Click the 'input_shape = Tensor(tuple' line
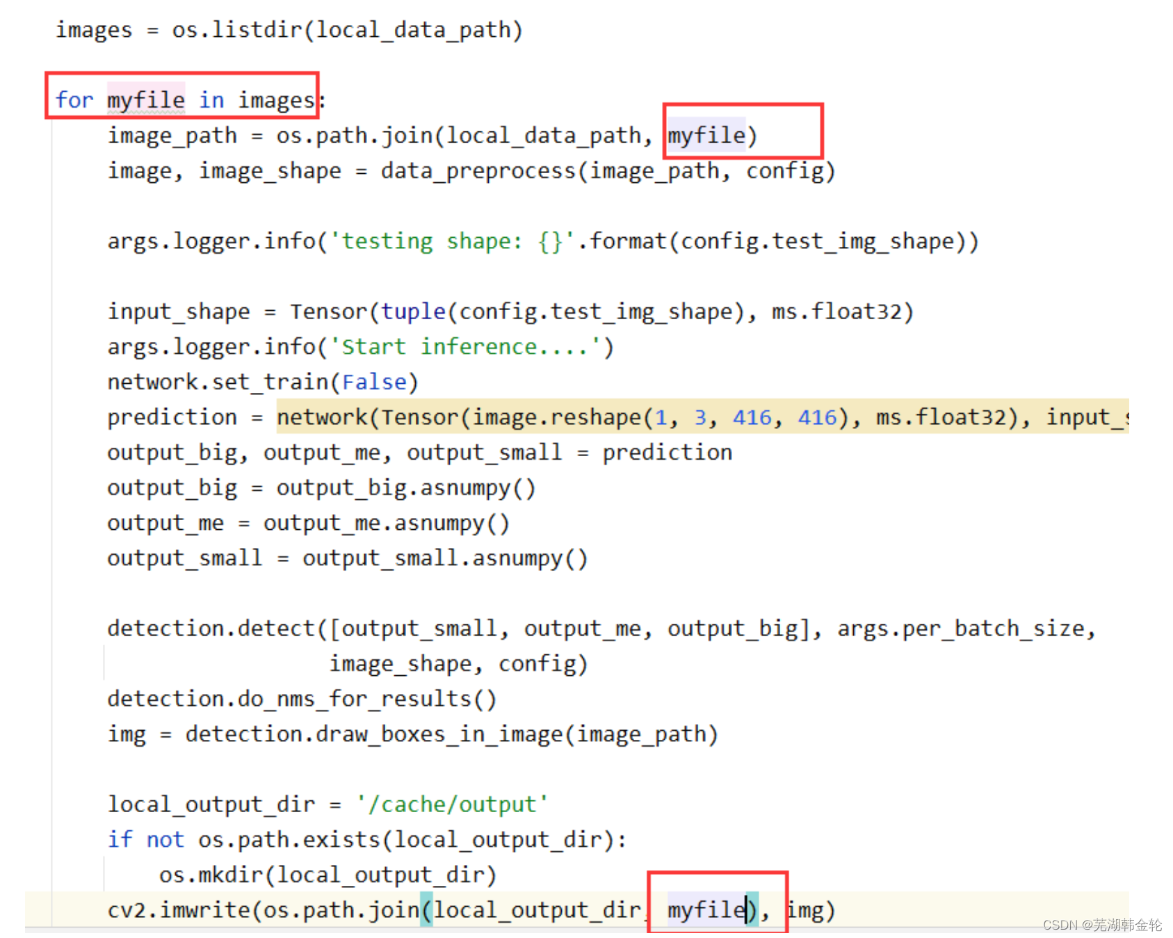 [x=510, y=312]
